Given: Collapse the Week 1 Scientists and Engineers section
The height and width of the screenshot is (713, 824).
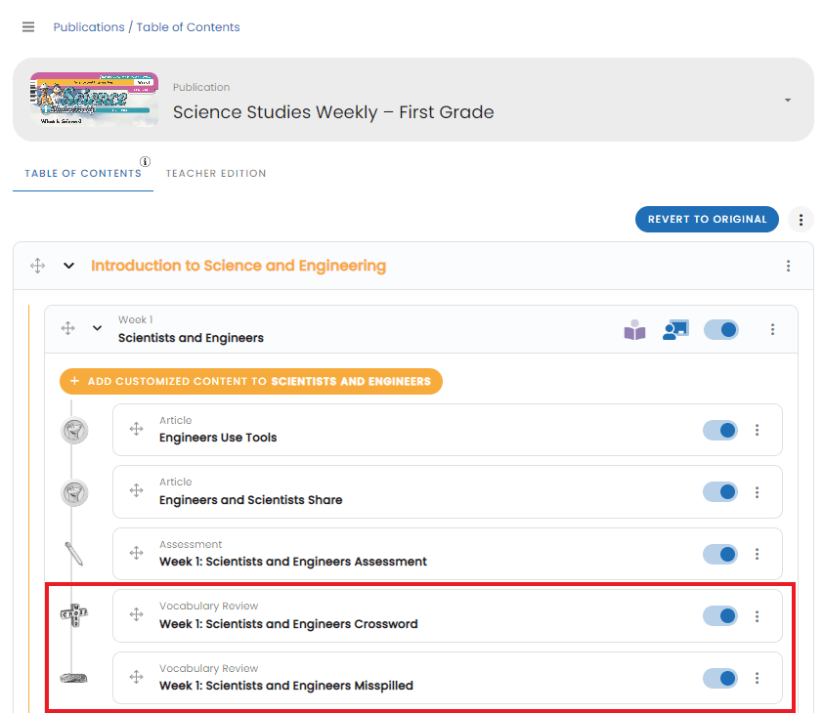Looking at the screenshot, I should tap(97, 328).
